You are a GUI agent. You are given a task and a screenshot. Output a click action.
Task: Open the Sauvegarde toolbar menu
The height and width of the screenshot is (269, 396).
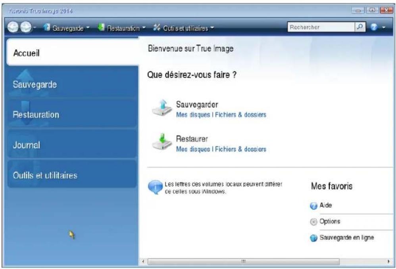68,28
